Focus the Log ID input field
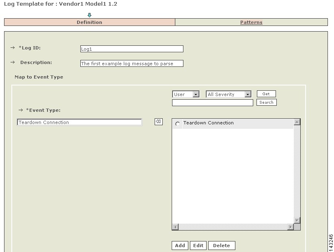Image resolution: width=334 pixels, height=252 pixels. click(132, 49)
